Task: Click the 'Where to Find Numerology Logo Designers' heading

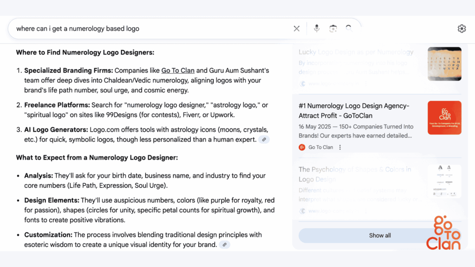Action: [85, 52]
